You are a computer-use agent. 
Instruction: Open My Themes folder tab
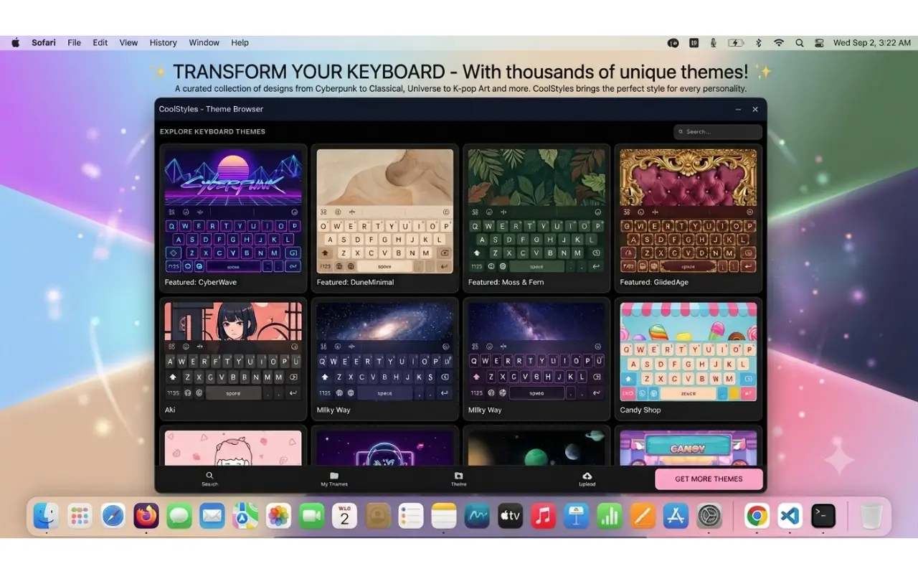point(334,479)
